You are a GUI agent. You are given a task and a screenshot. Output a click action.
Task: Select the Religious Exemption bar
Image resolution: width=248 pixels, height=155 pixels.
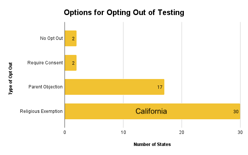coord(152,111)
